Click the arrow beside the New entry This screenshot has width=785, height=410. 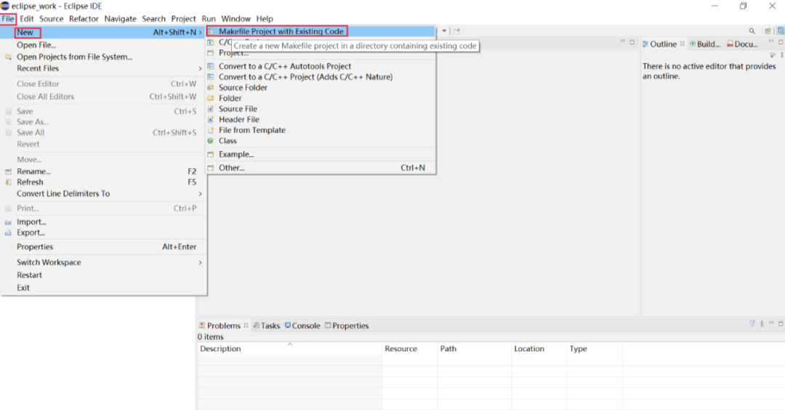coord(201,33)
